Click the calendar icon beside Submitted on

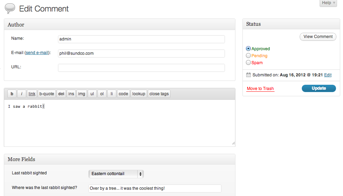click(249, 75)
